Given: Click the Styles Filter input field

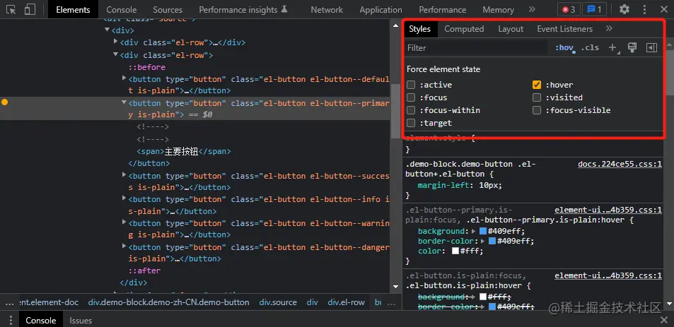Looking at the screenshot, I should (x=476, y=47).
